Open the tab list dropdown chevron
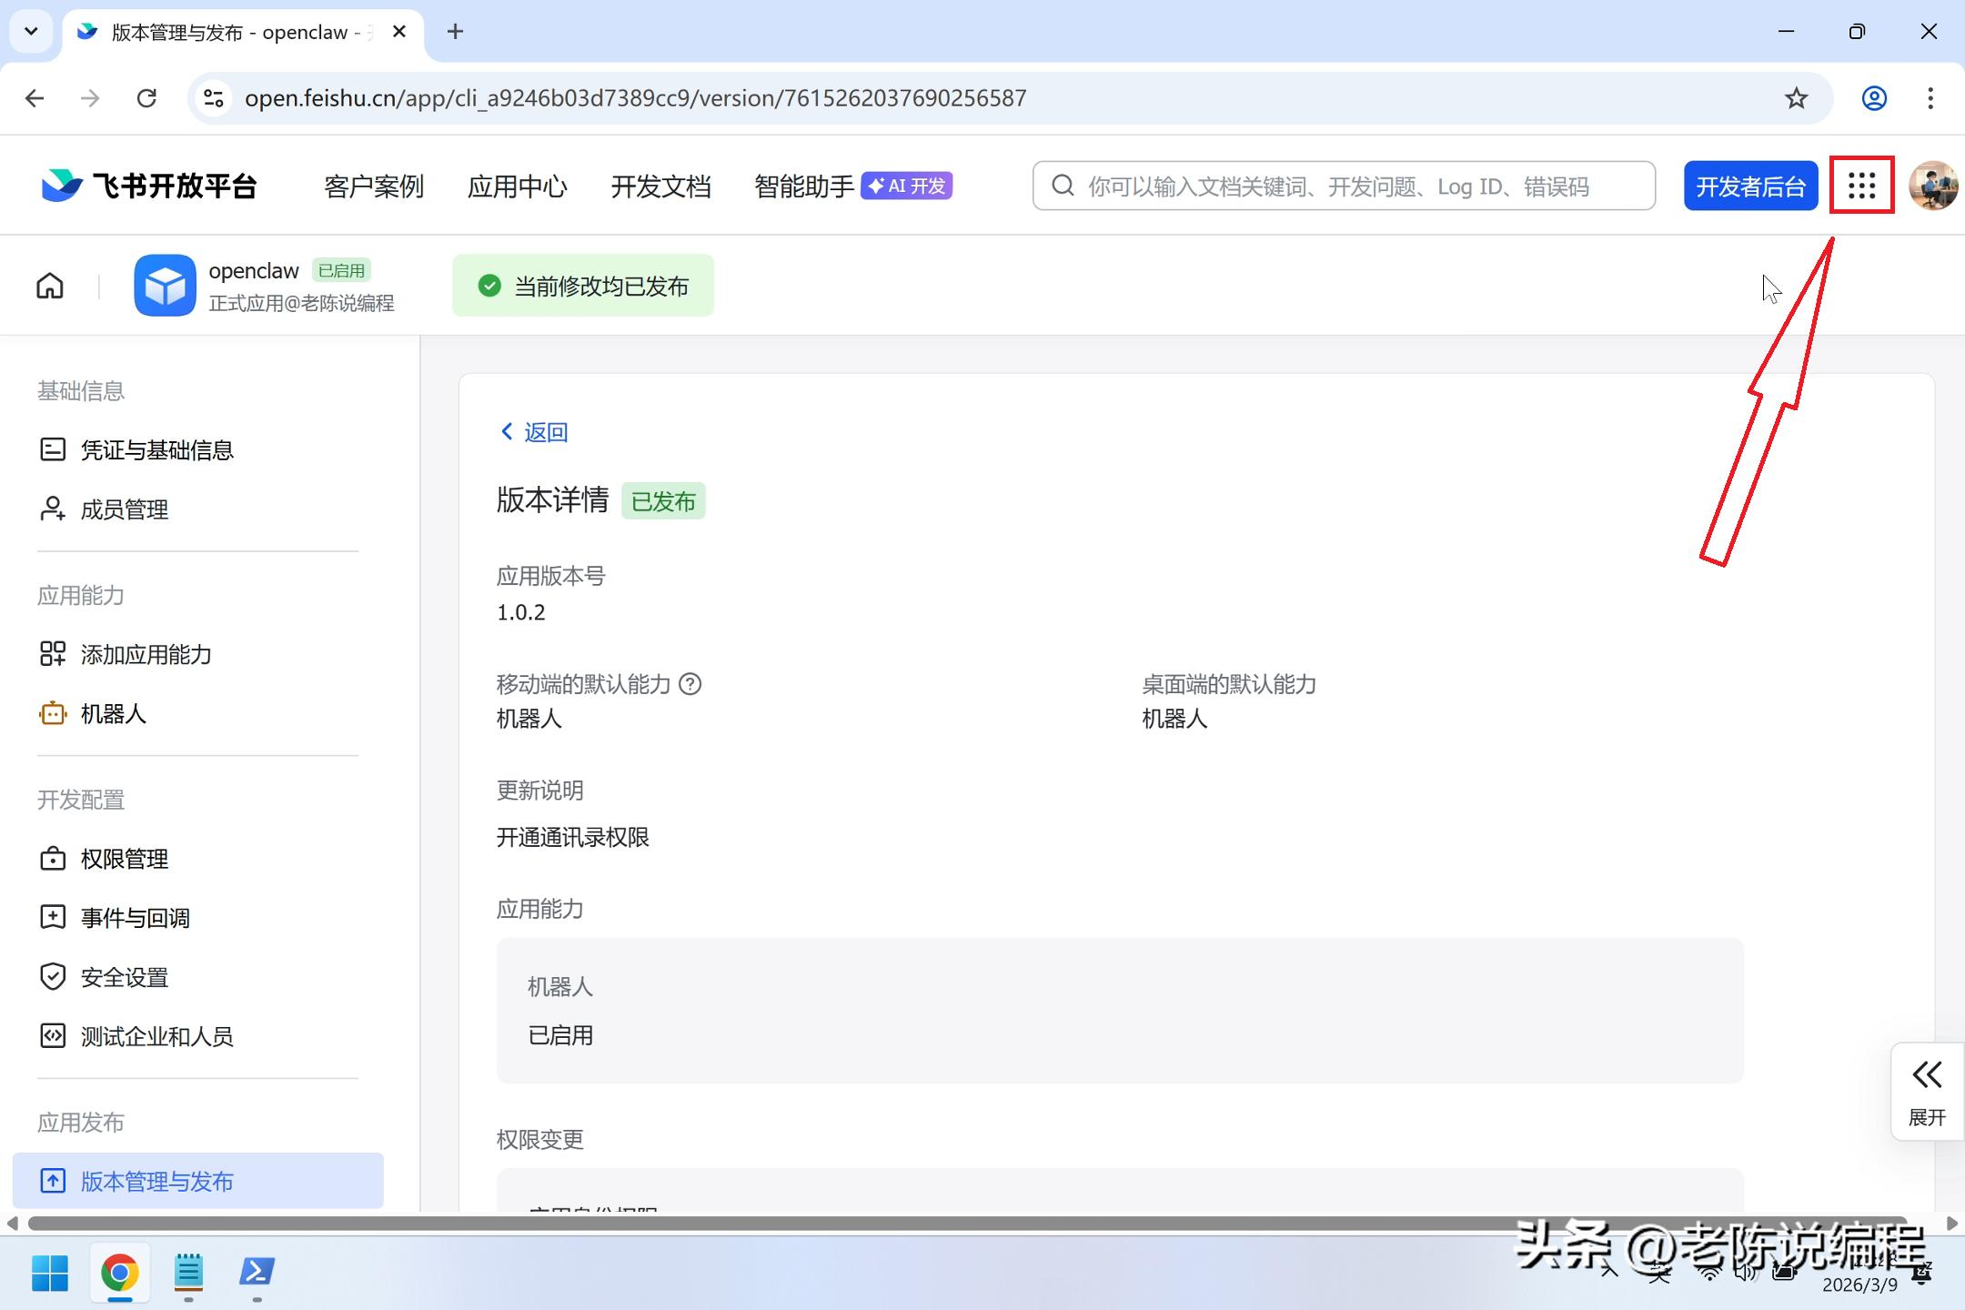The image size is (1965, 1310). click(31, 32)
